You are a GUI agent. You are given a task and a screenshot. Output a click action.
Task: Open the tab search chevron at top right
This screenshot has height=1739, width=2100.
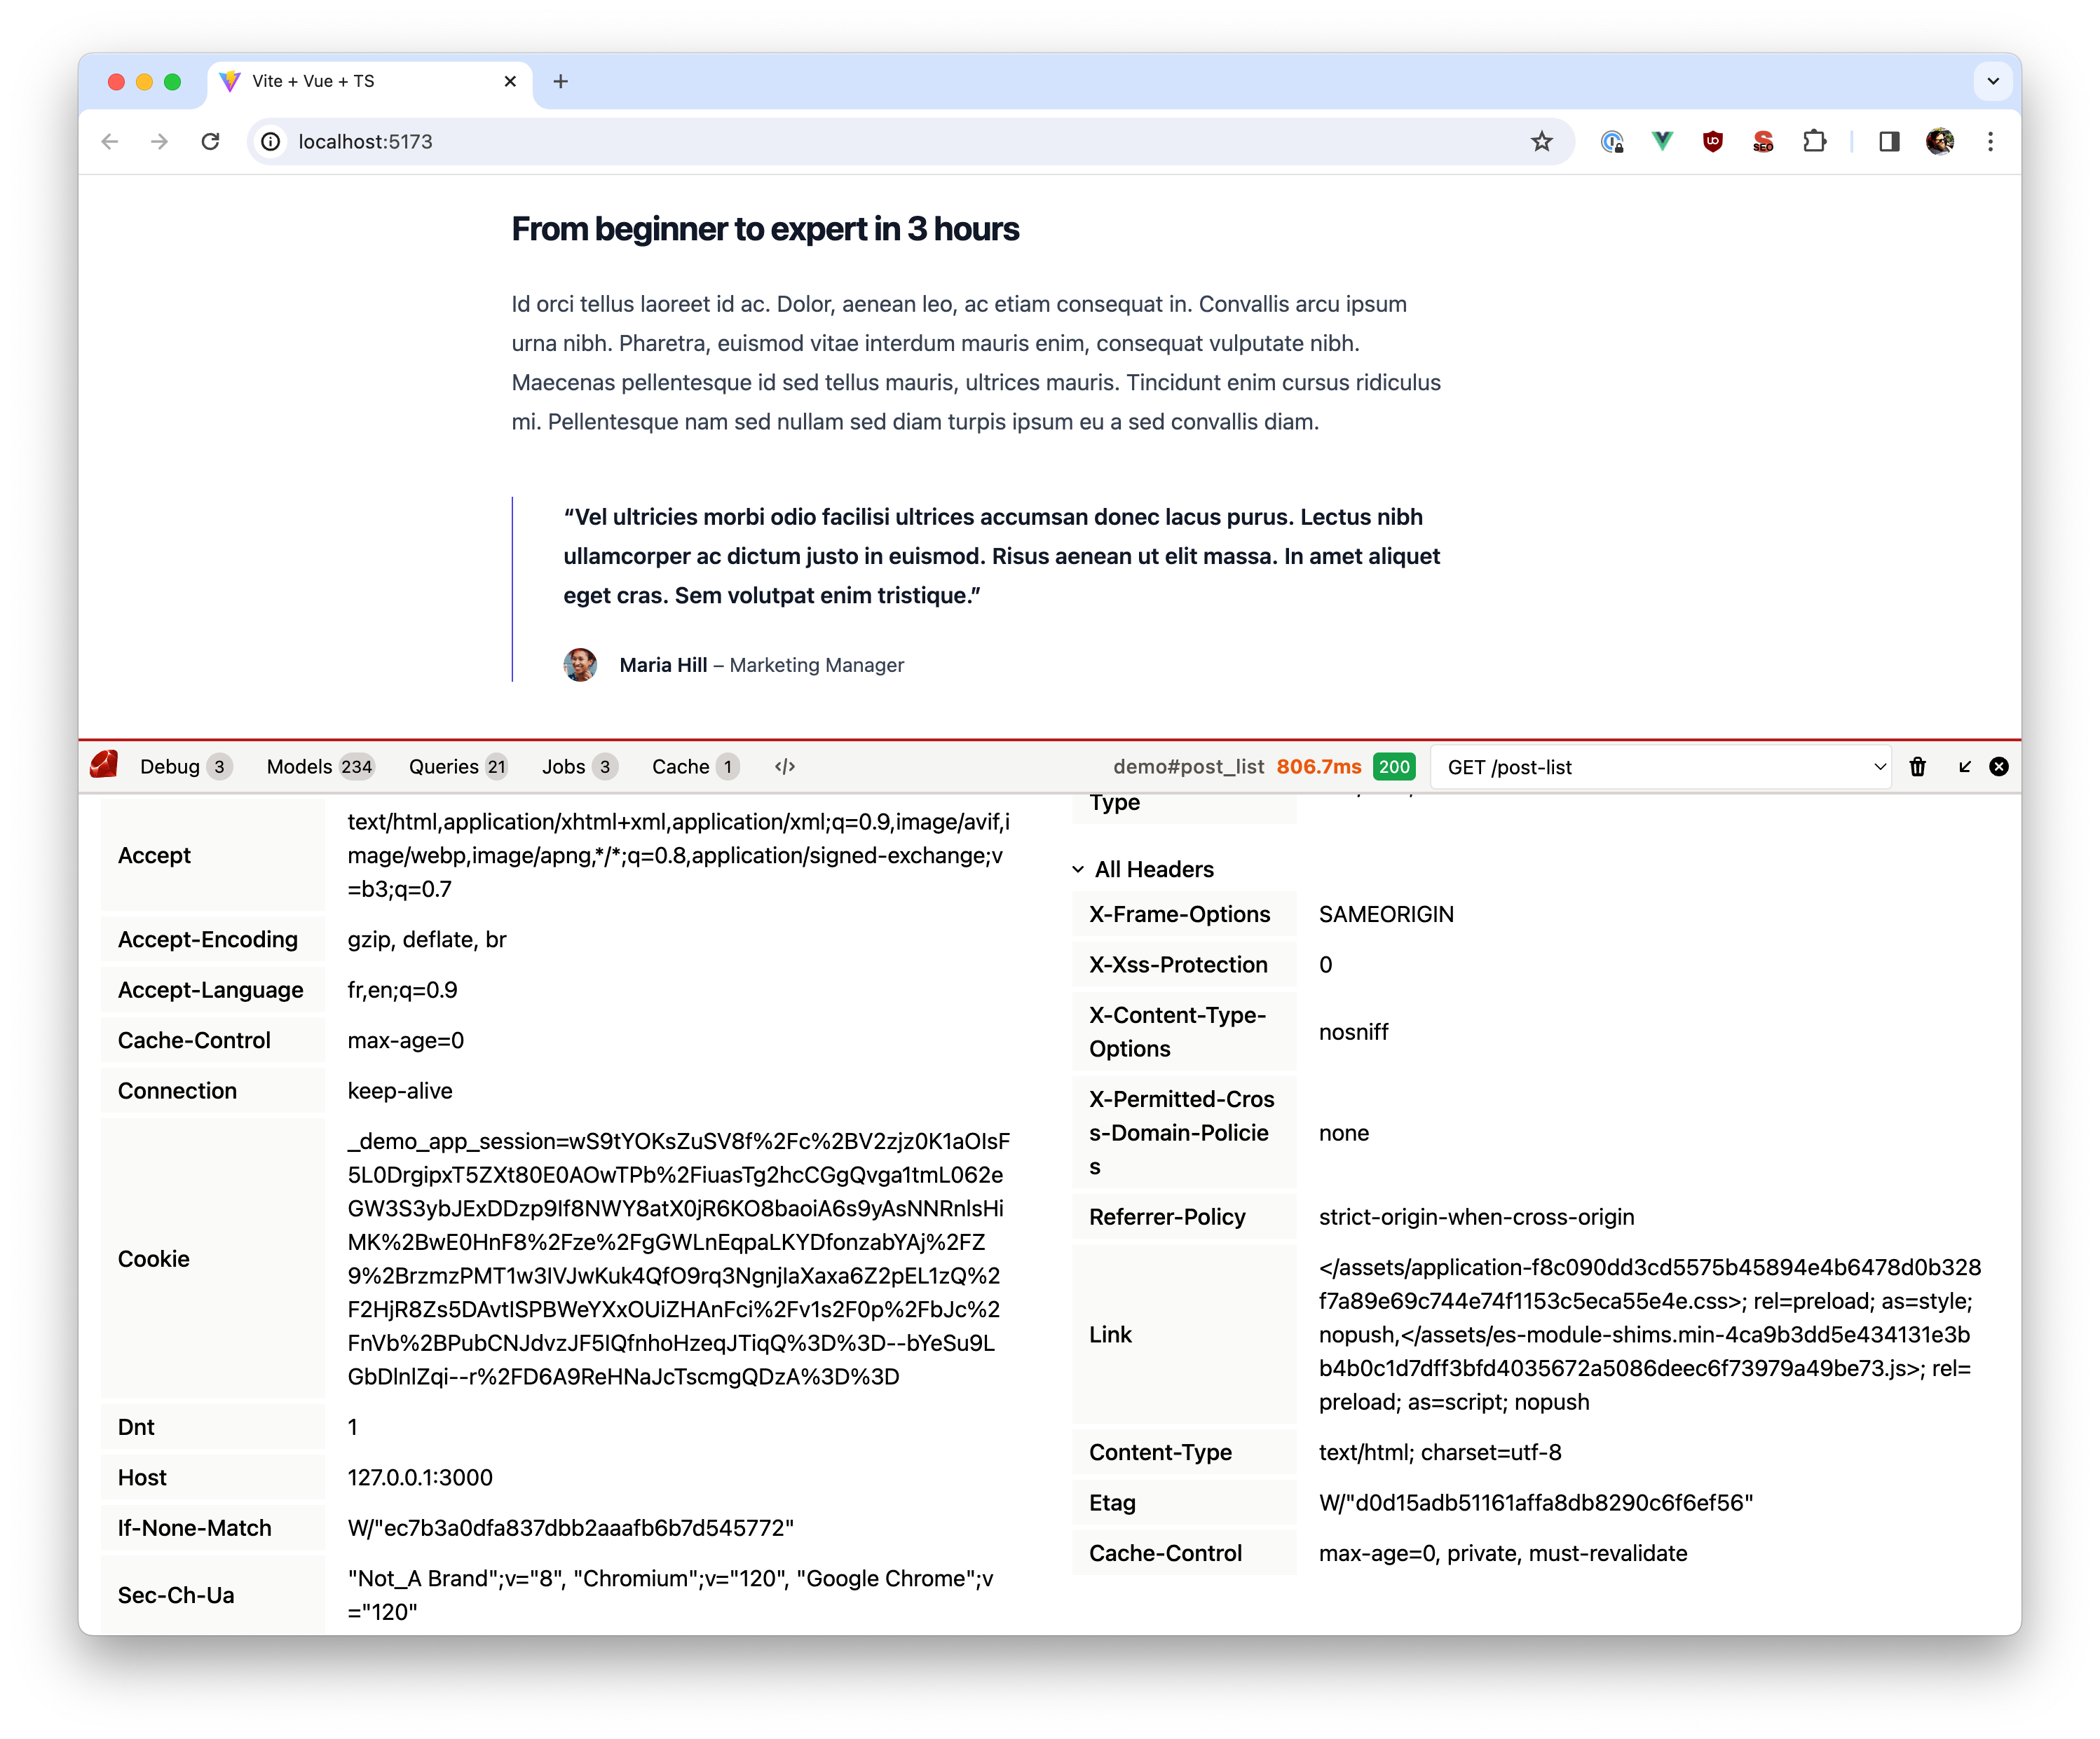(x=1993, y=81)
